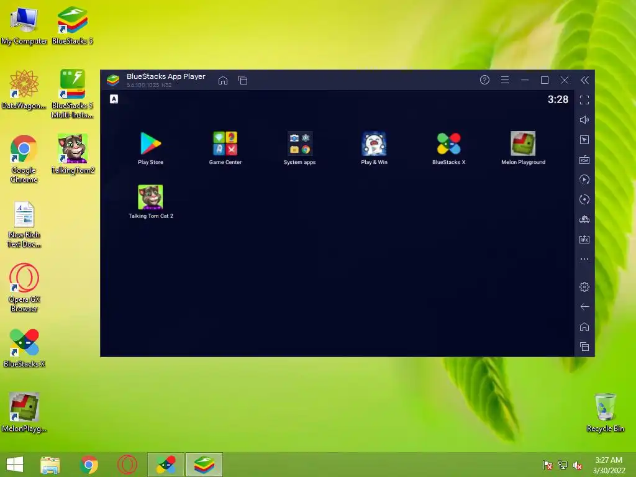This screenshot has width=636, height=477.
Task: Click recent apps icon in side toolbar
Action: point(584,347)
